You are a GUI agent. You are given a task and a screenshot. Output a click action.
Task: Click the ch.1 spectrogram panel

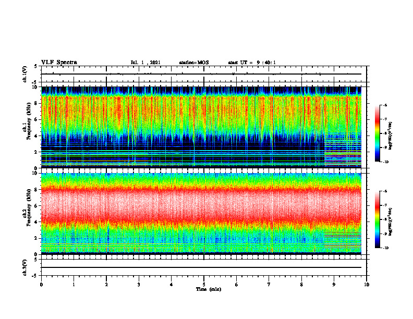[x=201, y=127]
